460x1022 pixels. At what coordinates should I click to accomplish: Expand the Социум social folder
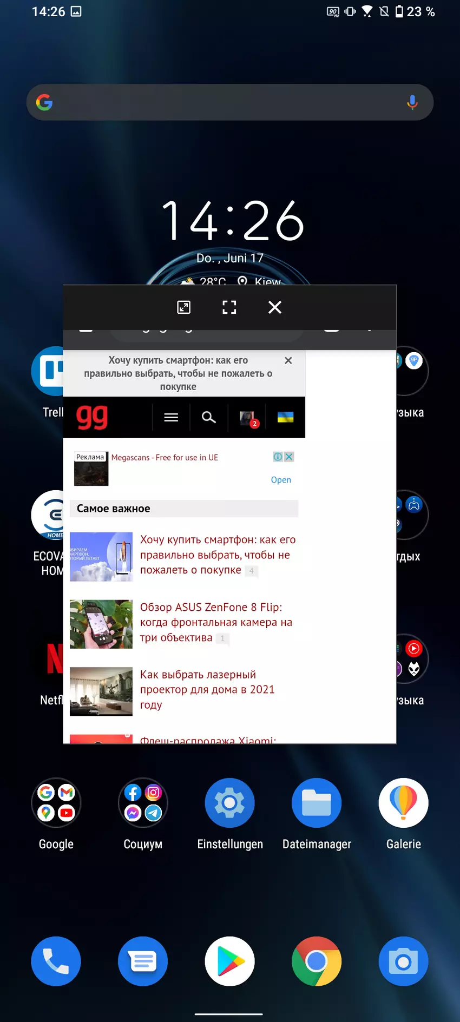click(143, 803)
